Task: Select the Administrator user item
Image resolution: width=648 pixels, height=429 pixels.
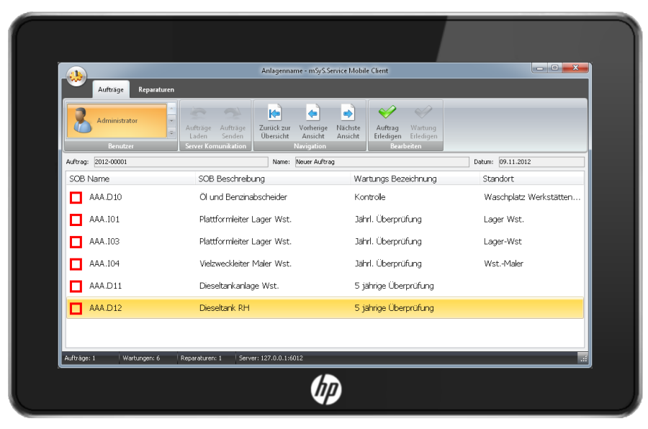Action: [x=117, y=121]
